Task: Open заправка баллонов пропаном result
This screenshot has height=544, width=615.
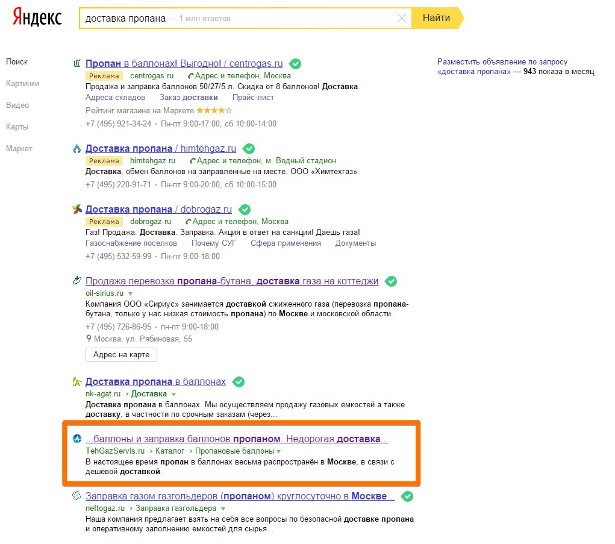Action: tap(237, 439)
